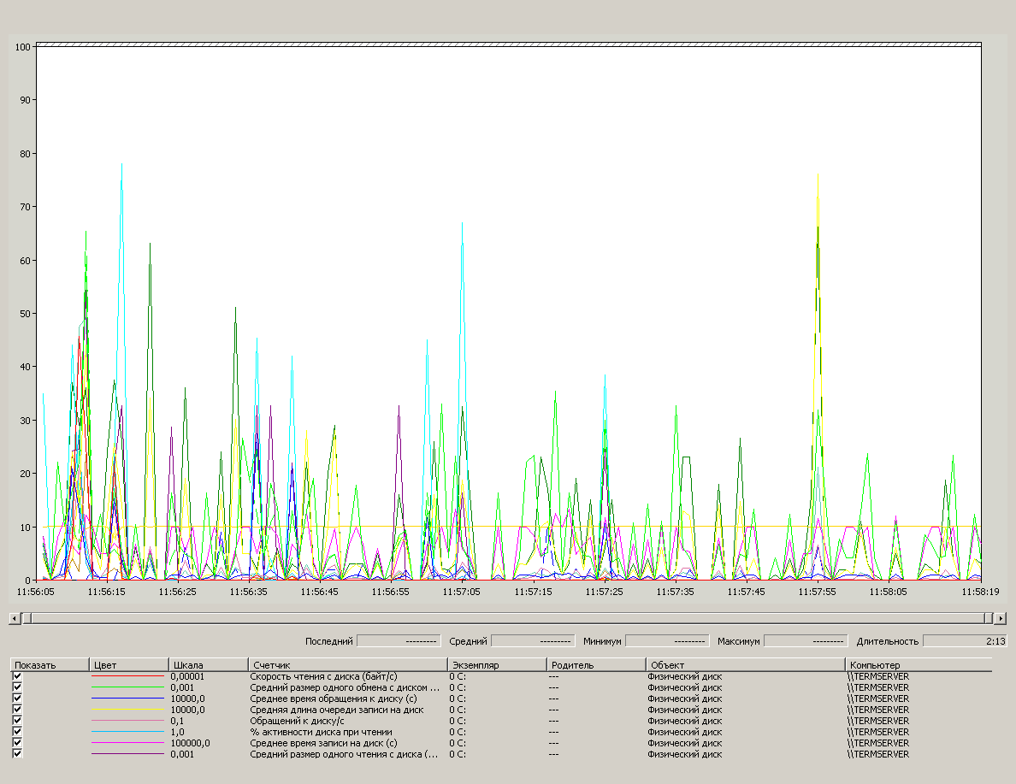Select the "Минимум" value field
The image size is (1016, 784).
click(667, 641)
